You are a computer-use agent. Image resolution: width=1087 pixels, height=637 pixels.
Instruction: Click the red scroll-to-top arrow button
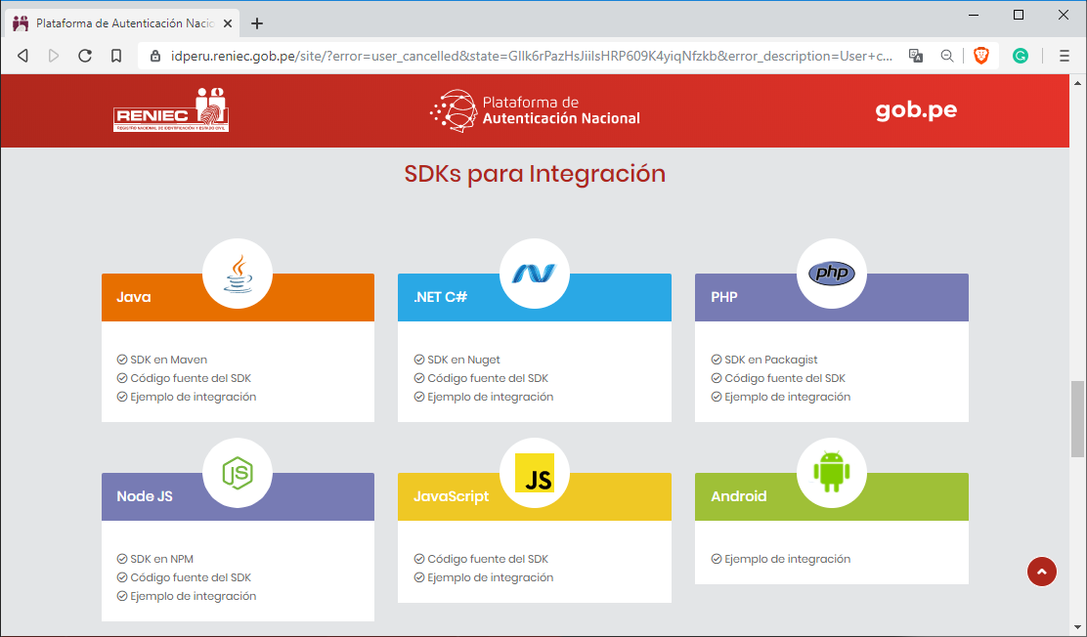(x=1041, y=572)
